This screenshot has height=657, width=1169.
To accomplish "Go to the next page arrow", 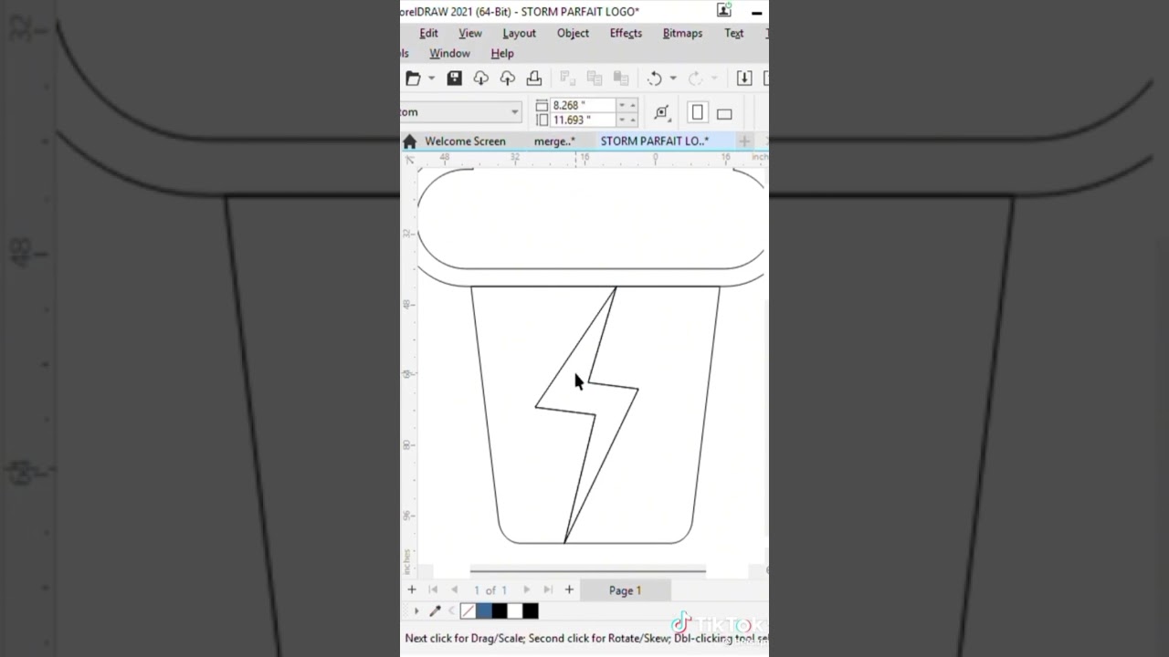I will coord(527,590).
